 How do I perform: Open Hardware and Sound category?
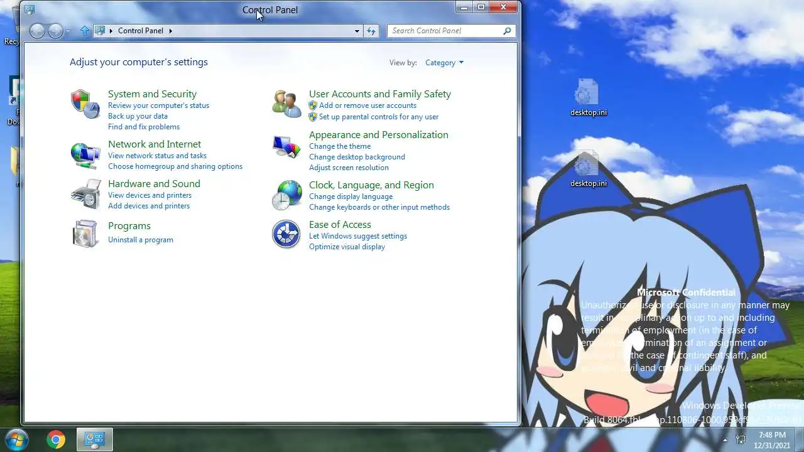point(154,184)
